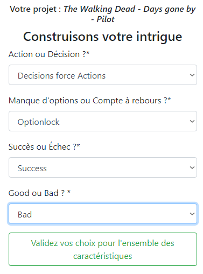Click the required asterisk after 'Good ou Bad ?'
Screen dimensions: 203x274
(69, 192)
